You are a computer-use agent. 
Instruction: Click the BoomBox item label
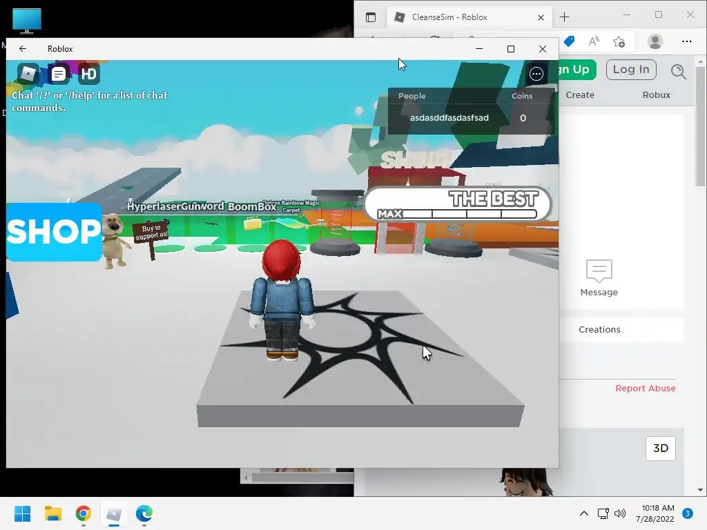251,207
